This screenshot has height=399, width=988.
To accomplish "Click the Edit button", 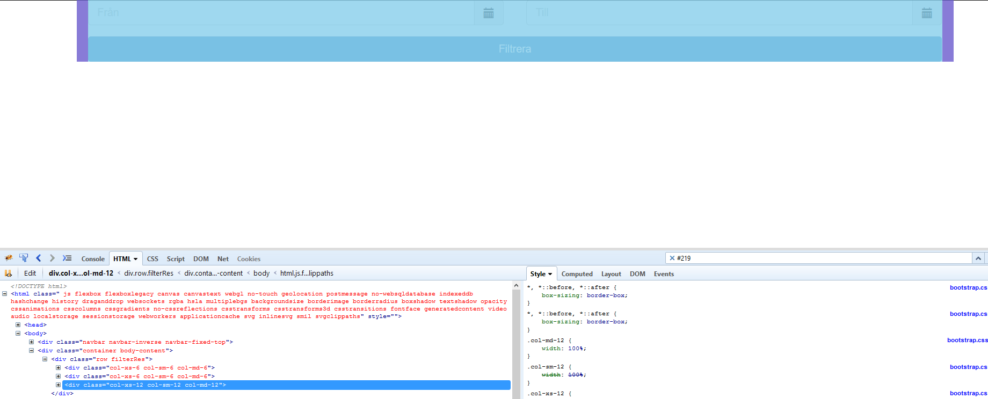I will click(x=30, y=273).
